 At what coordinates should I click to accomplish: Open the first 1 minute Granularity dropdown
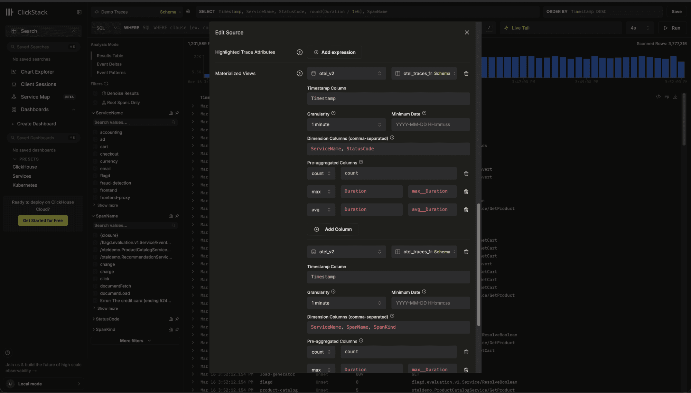click(x=346, y=124)
